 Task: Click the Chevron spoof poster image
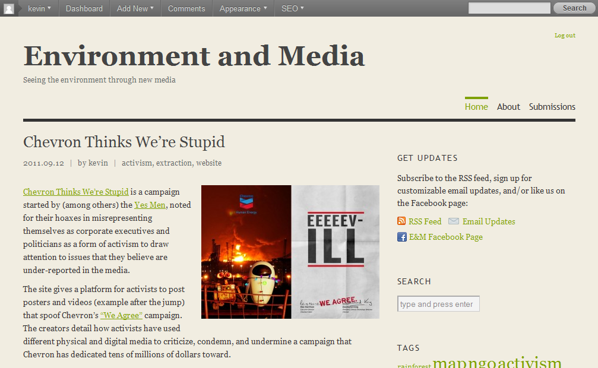tap(290, 252)
